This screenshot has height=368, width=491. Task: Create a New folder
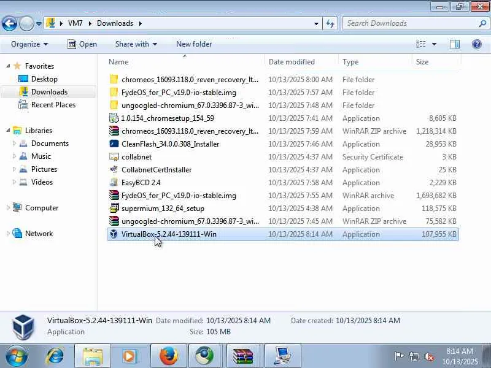[194, 44]
